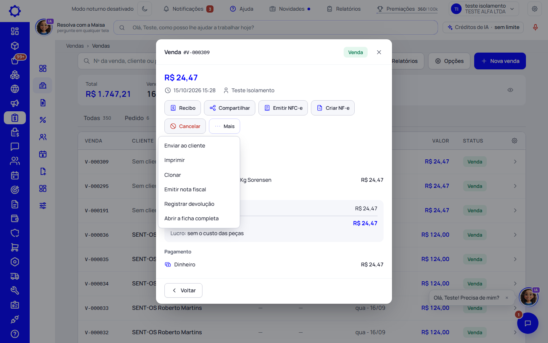Open the globe icon in left sidebar

point(15,89)
